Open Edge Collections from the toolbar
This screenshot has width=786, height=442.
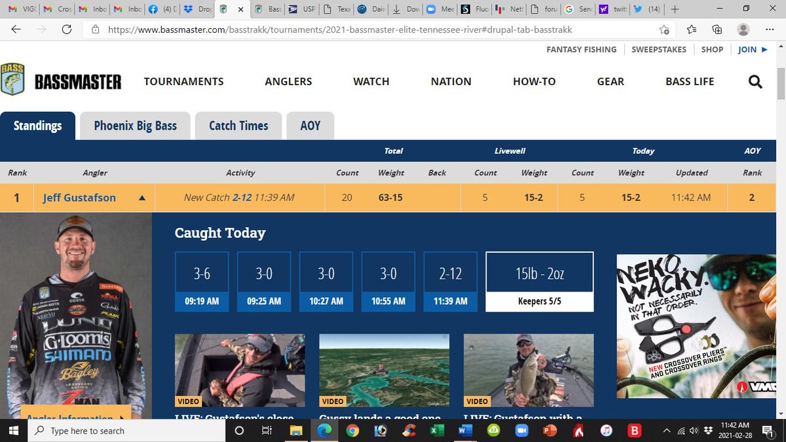pyautogui.click(x=717, y=29)
